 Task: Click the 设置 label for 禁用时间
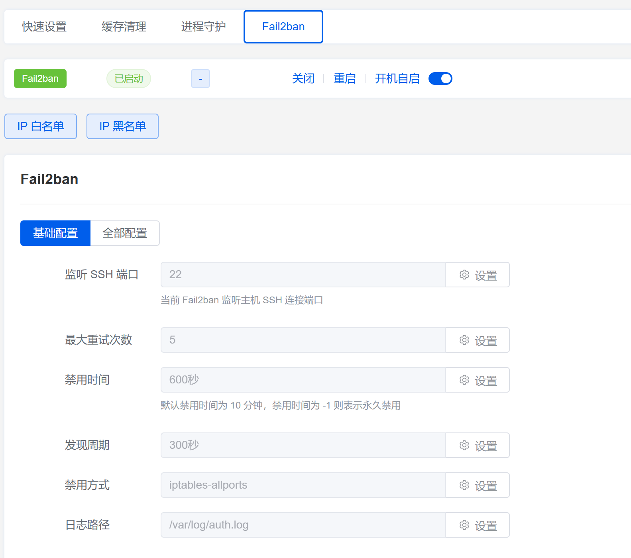pos(486,381)
